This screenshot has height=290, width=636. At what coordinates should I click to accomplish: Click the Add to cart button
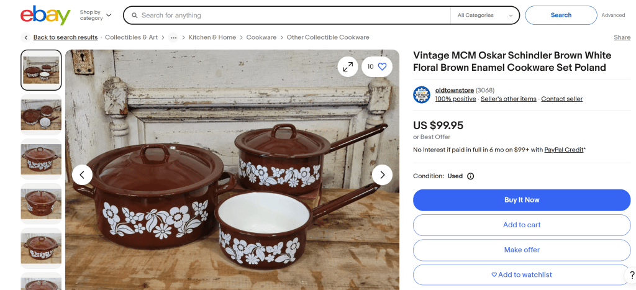pos(521,225)
